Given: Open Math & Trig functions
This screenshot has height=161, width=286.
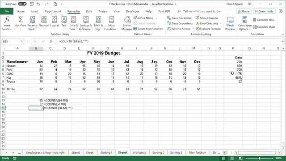Looking at the screenshot, I should point(98,23).
